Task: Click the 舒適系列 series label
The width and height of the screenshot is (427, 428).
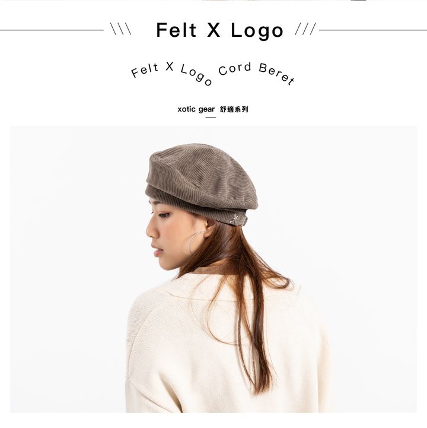Action: coord(234,109)
